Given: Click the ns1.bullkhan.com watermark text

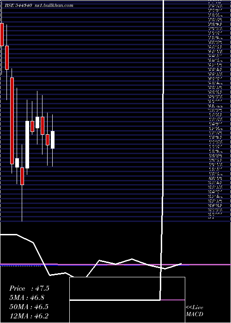Looking at the screenshot, I should point(54,6).
